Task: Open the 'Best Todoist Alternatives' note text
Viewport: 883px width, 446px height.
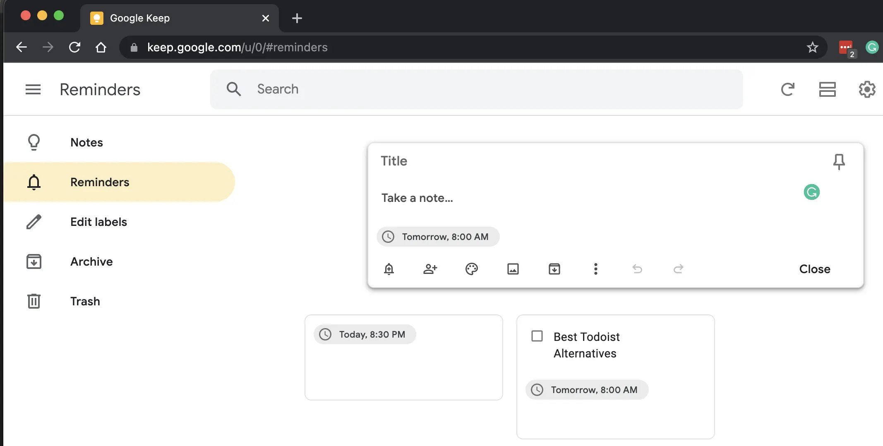Action: pos(586,345)
